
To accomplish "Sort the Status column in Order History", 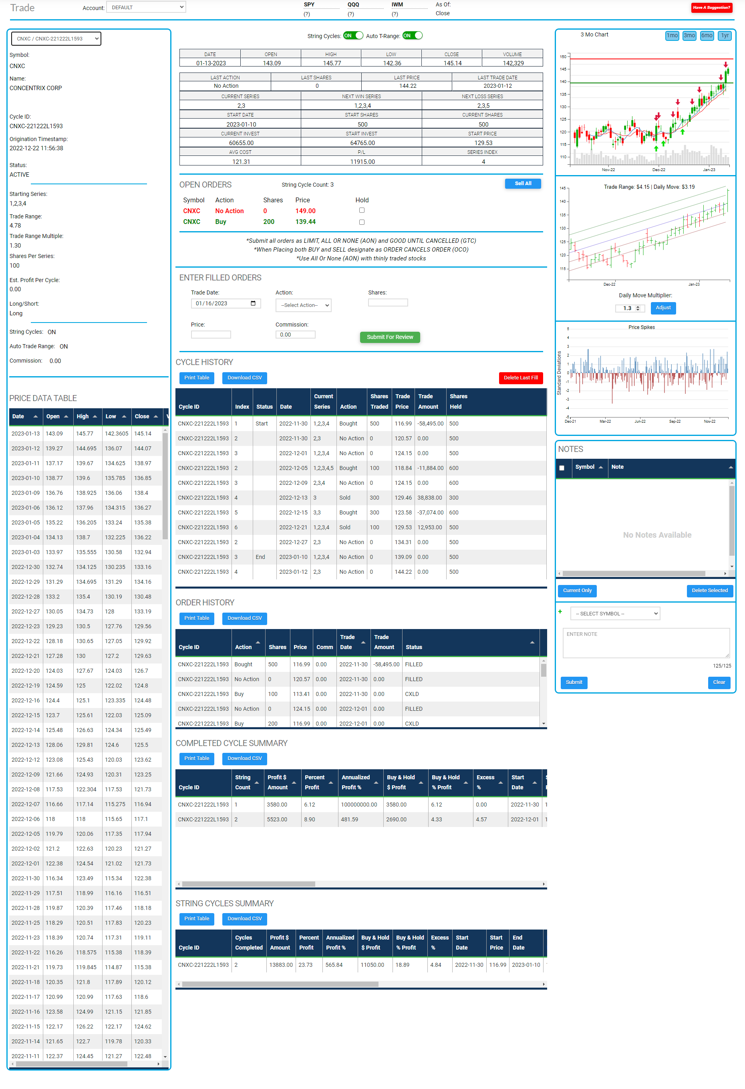I will [x=533, y=643].
